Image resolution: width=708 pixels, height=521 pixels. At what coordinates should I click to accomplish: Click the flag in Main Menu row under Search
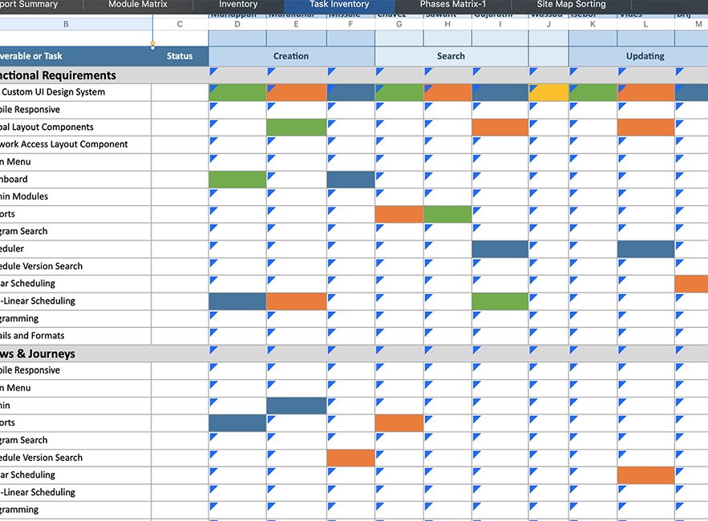click(378, 157)
